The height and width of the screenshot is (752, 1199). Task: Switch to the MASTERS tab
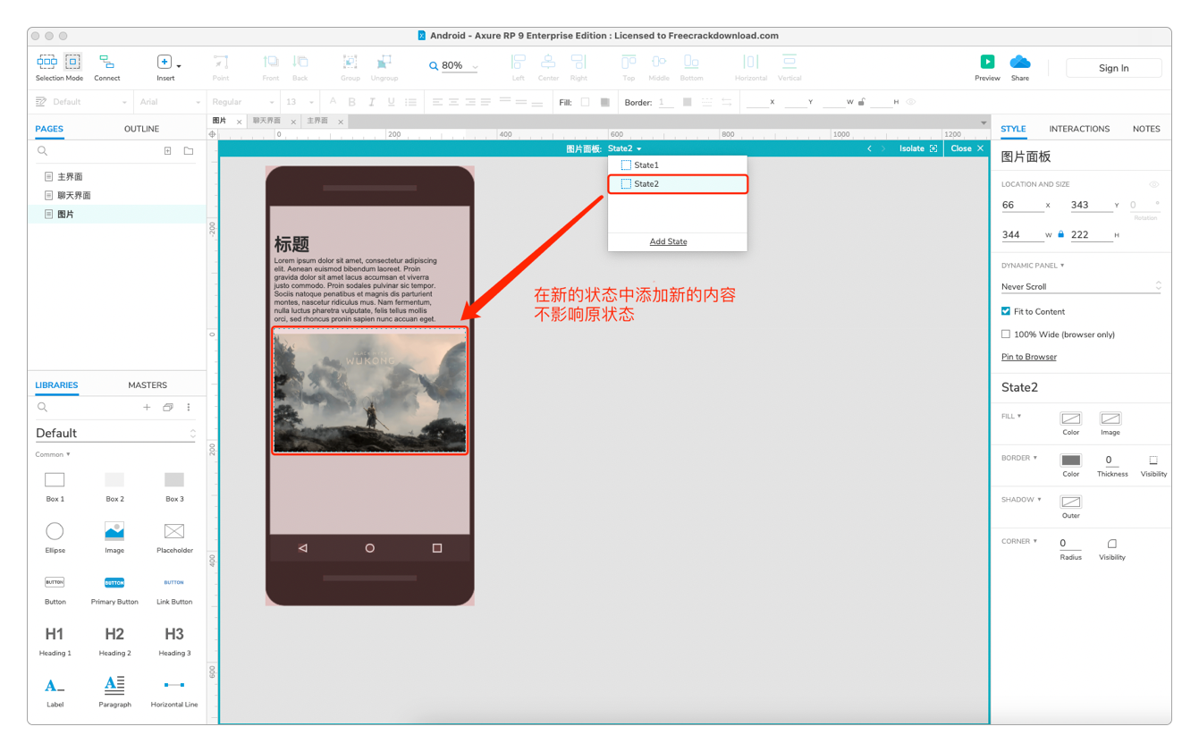pyautogui.click(x=148, y=385)
